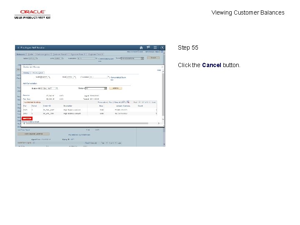Click the Search button on main page

point(153,58)
